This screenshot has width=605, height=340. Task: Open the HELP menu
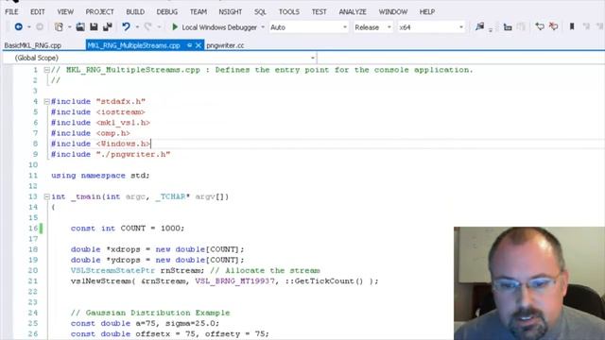tap(427, 12)
